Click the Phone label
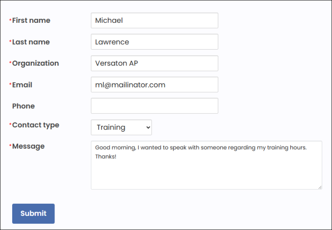The height and width of the screenshot is (230, 332). click(x=23, y=106)
